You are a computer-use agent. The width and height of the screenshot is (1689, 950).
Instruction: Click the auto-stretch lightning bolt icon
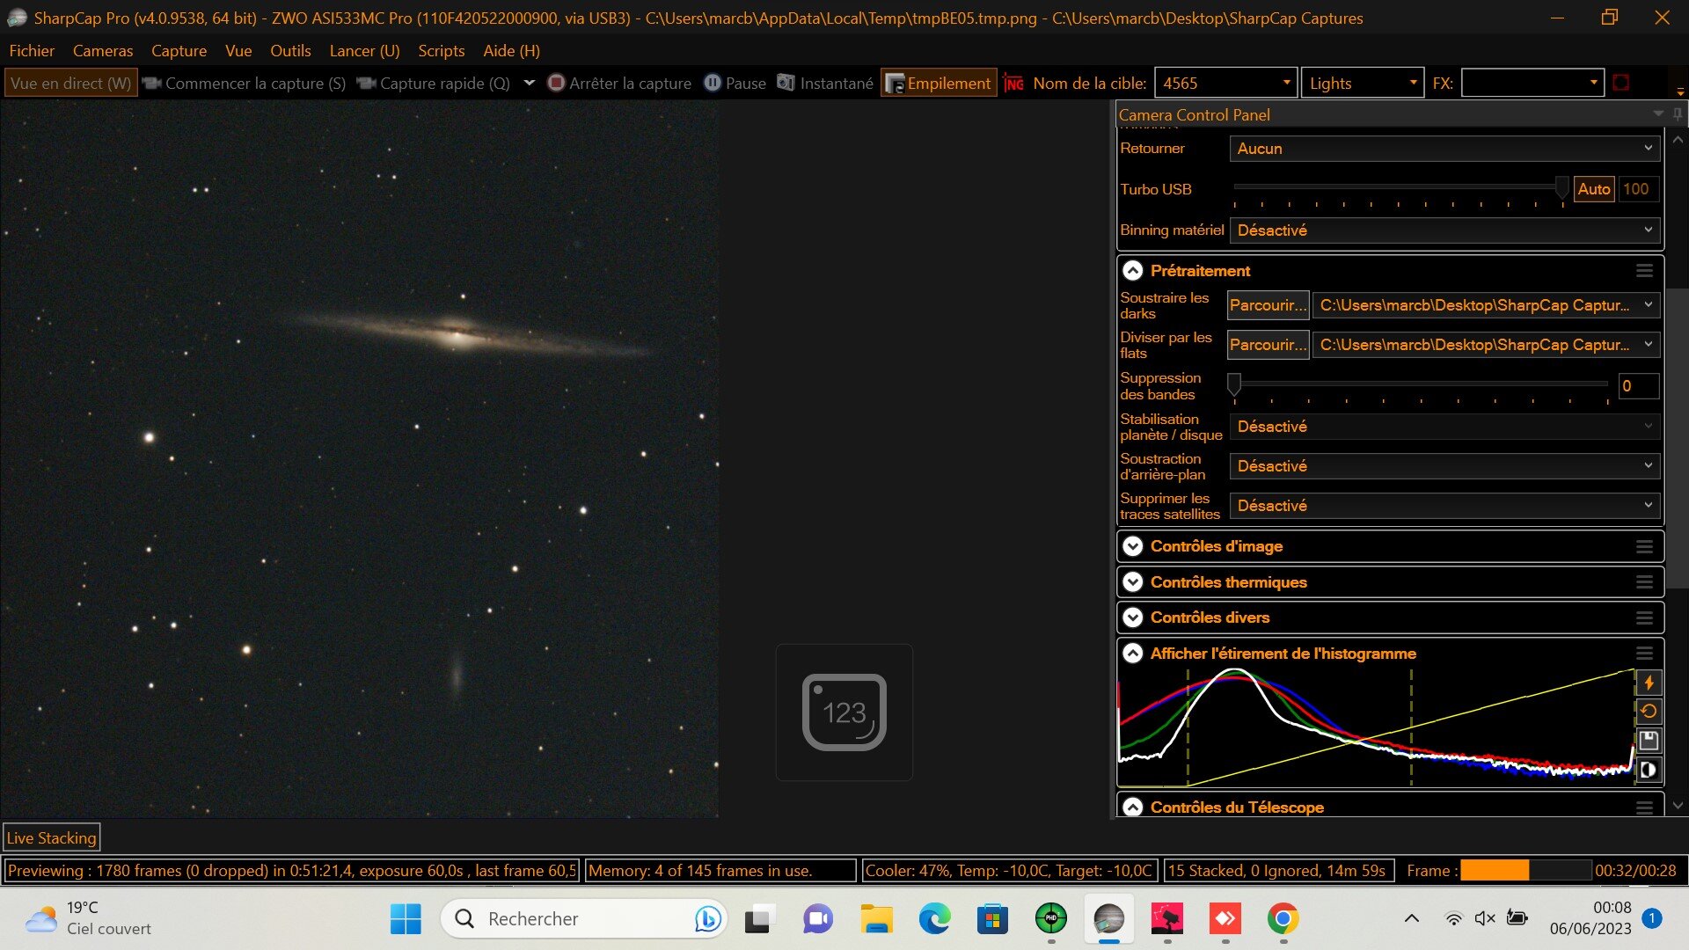[1649, 683]
